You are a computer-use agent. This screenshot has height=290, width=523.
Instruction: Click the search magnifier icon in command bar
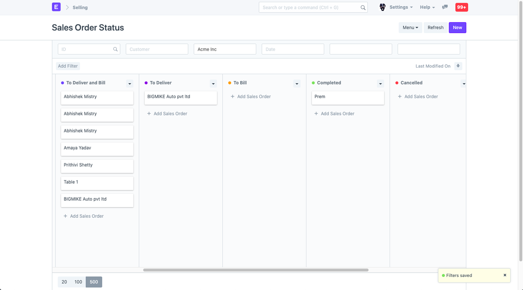[x=363, y=7]
